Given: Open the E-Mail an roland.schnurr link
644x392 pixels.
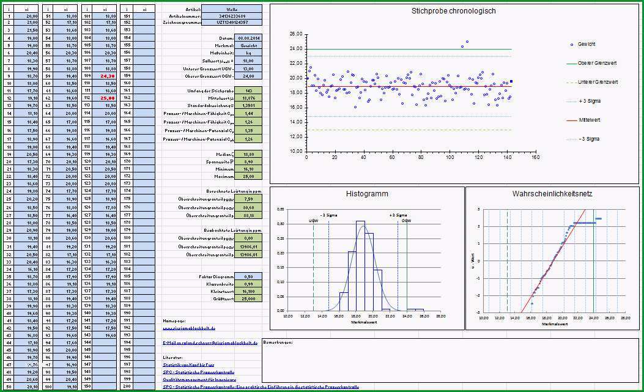Looking at the screenshot, I should (x=210, y=342).
